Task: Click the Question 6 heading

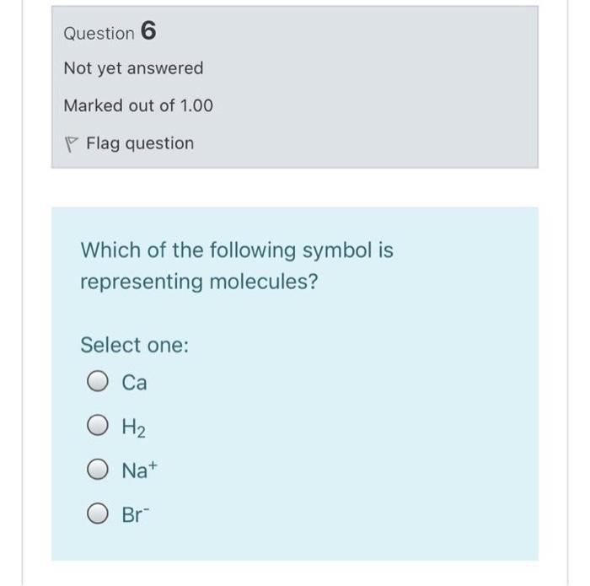Action: (x=110, y=32)
